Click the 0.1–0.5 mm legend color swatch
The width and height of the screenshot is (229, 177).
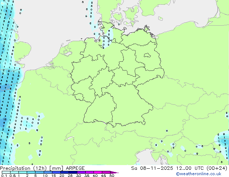6,172
